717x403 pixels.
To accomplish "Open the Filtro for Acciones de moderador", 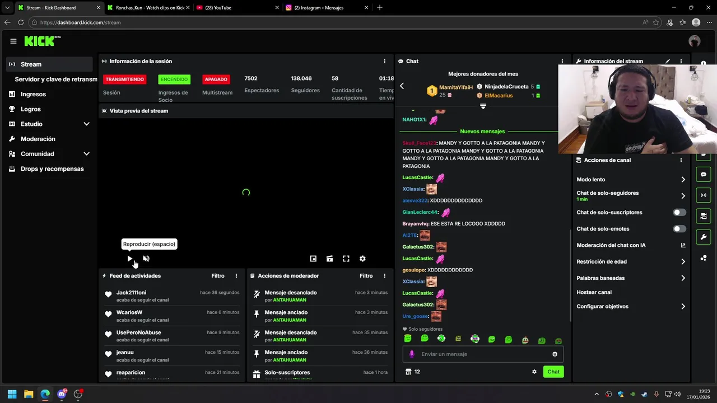I will point(366,276).
